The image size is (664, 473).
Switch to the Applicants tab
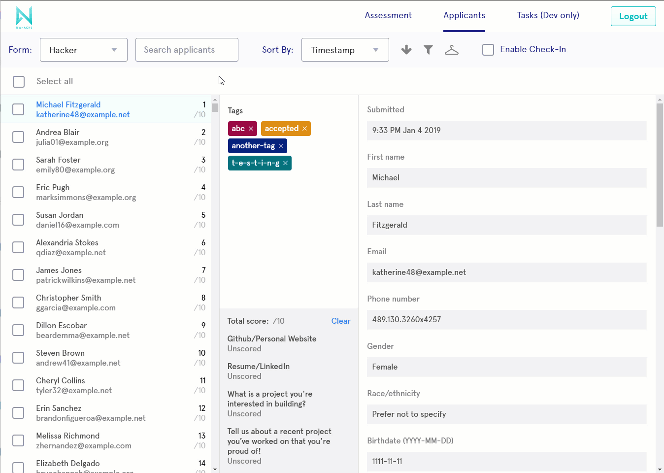tap(464, 15)
